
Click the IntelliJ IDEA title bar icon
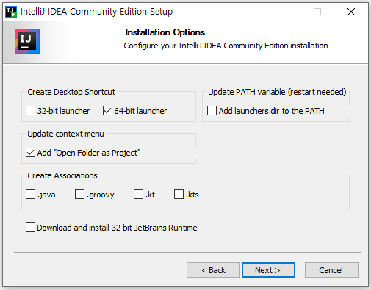(11, 12)
